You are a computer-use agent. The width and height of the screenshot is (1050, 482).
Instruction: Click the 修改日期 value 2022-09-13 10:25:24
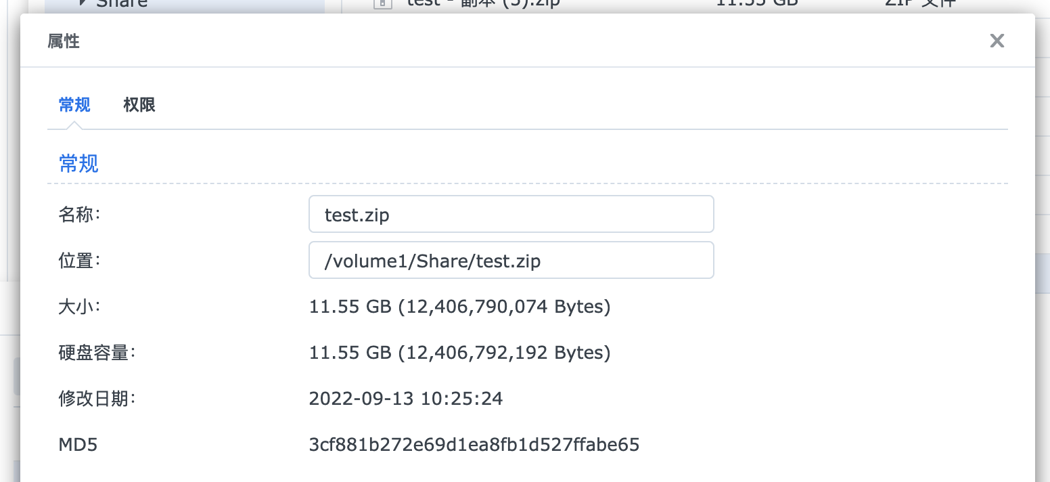406,399
